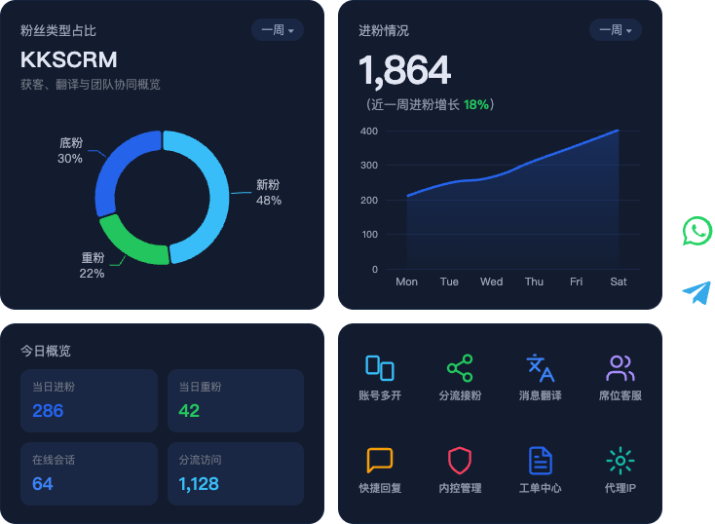Screen dimensions: 715x524
Task: Open the 快捷回复 chat bubble icon
Action: point(379,460)
